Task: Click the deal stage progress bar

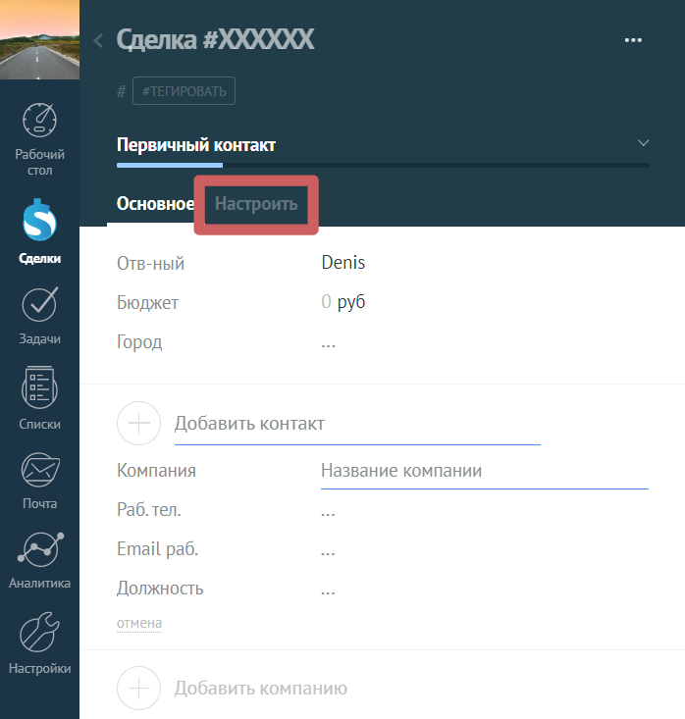Action: 383,165
